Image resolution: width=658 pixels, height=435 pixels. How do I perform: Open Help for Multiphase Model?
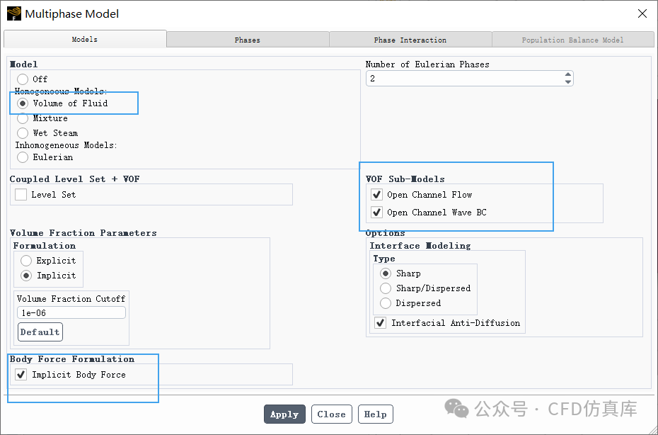coord(376,414)
